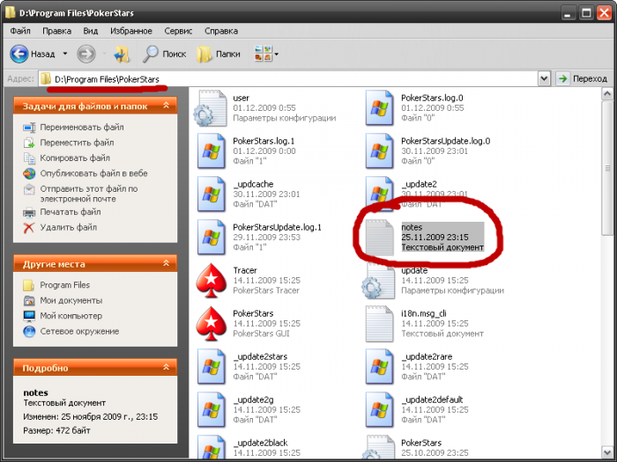Click the 'PokerStars GUI' description text
The height and width of the screenshot is (462, 617).
point(261,334)
